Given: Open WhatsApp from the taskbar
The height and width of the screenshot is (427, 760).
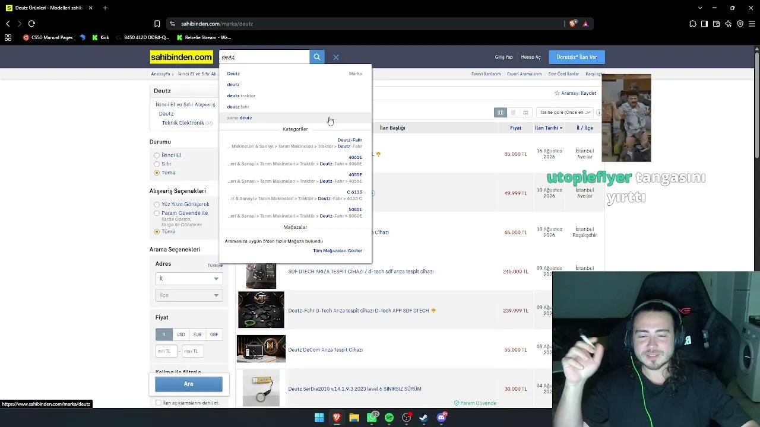Looking at the screenshot, I should [x=372, y=418].
